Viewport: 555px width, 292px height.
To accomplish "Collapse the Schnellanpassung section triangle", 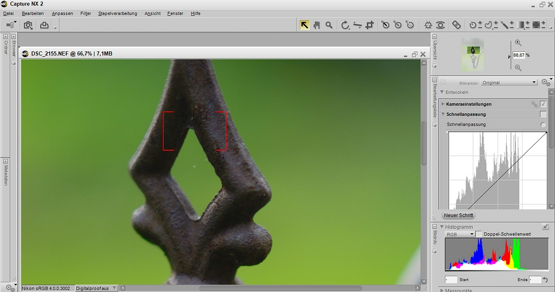I will tap(443, 114).
